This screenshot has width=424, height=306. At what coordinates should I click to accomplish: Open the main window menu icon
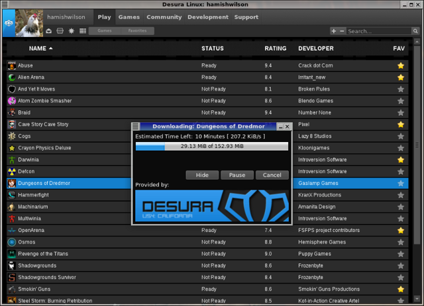coord(5,5)
